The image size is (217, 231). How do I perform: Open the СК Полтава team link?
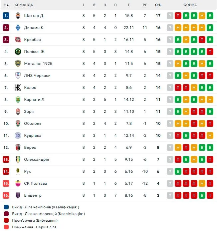[x=35, y=183]
